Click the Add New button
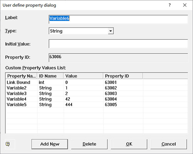 [50, 144]
